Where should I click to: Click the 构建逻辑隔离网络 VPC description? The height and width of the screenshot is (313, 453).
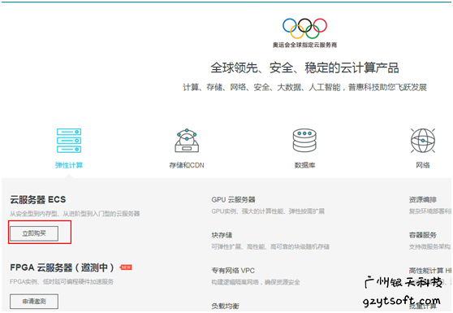point(256,282)
